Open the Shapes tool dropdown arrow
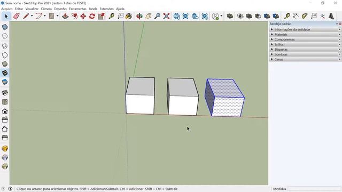This screenshot has height=192, width=342. [58, 16]
